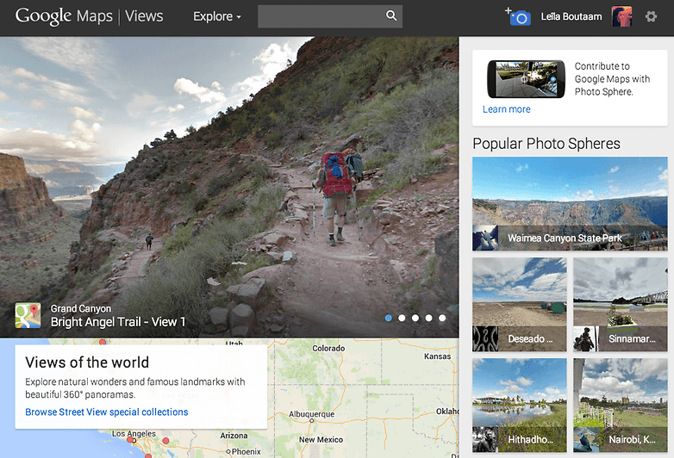The height and width of the screenshot is (458, 674).
Task: Click the Albuquerque label on map
Action: pyautogui.click(x=312, y=414)
